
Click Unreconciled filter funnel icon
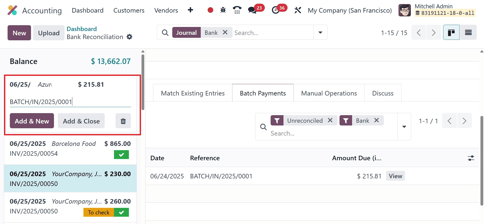pos(277,120)
